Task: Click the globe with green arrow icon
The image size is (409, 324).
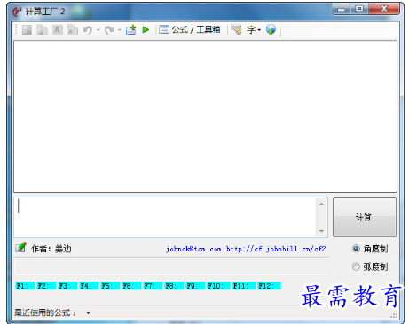Action: (x=271, y=29)
